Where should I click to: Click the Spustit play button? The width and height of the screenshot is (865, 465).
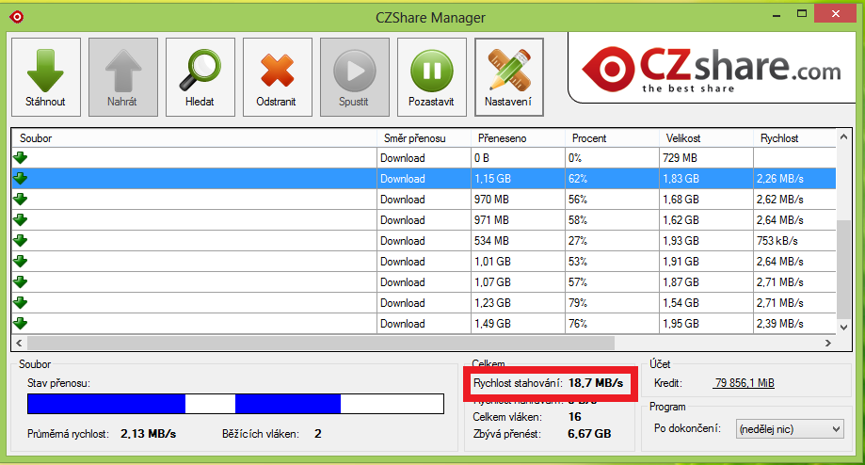(x=354, y=77)
